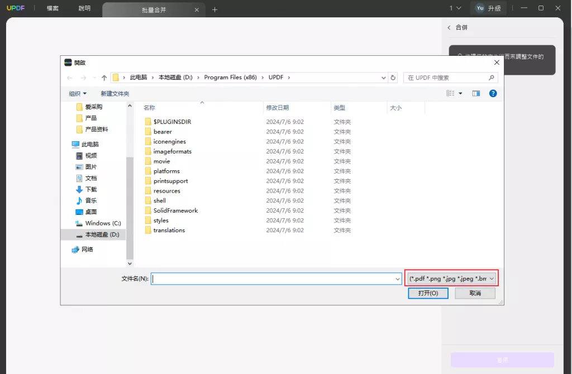The width and height of the screenshot is (572, 374).
Task: Expand the window count dropdown showing 1
Action: 455,8
